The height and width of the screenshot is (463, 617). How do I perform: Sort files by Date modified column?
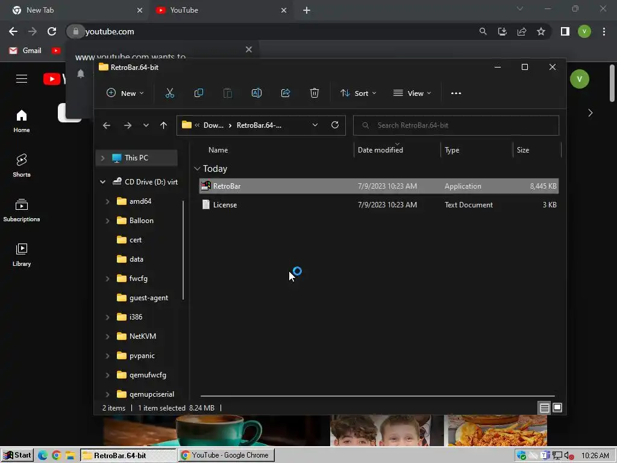[x=380, y=150]
